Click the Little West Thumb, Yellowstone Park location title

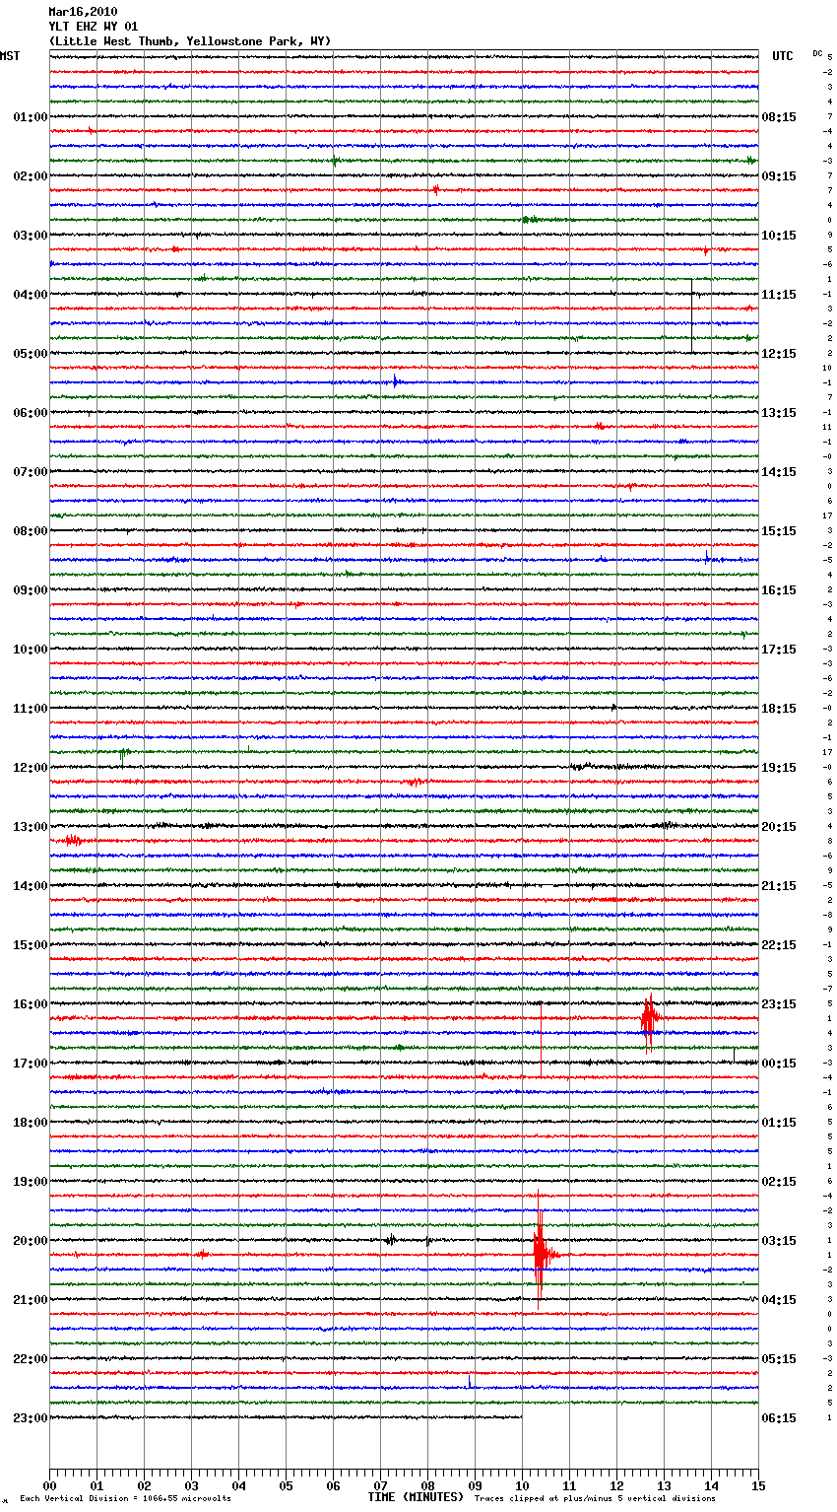click(190, 41)
